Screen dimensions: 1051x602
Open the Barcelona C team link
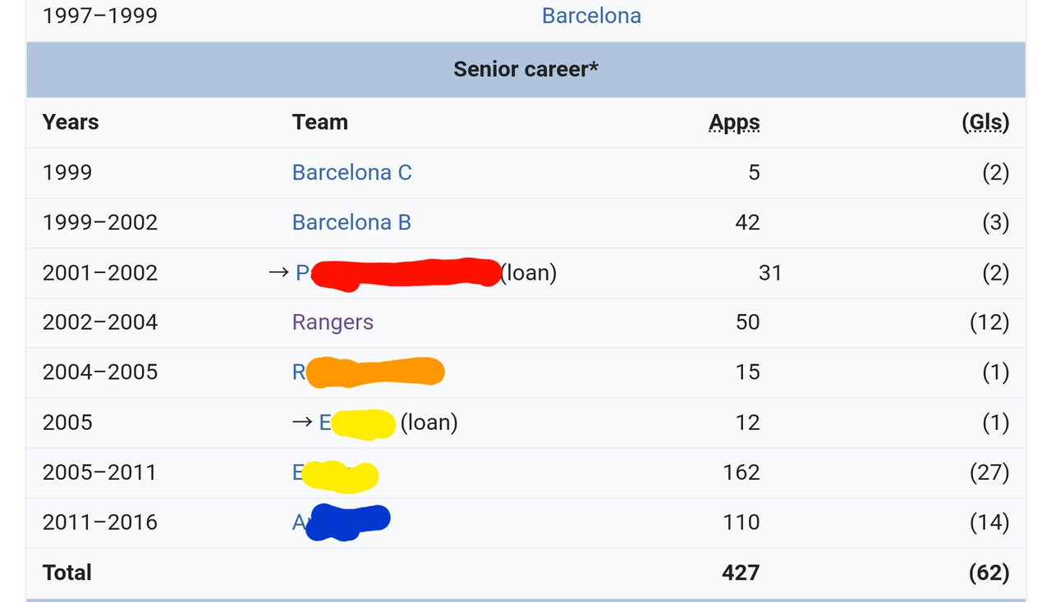coord(351,172)
